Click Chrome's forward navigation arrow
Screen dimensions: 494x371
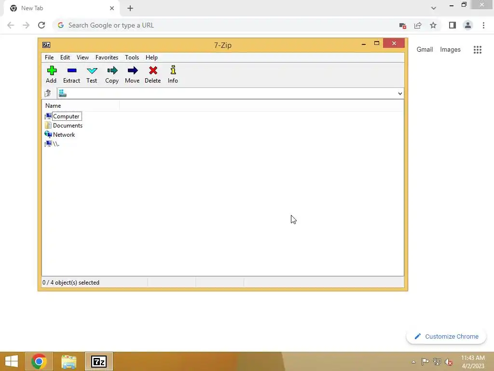tap(26, 25)
